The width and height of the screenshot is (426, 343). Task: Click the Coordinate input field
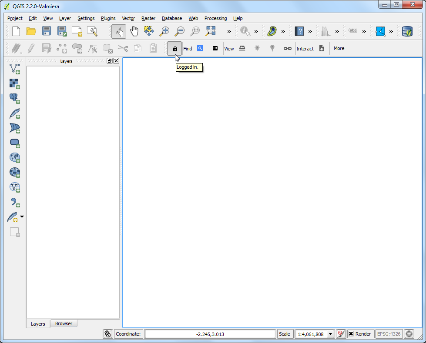tap(210, 334)
